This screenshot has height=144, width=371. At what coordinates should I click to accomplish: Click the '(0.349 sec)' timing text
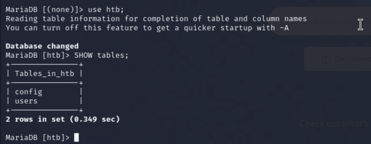point(95,119)
